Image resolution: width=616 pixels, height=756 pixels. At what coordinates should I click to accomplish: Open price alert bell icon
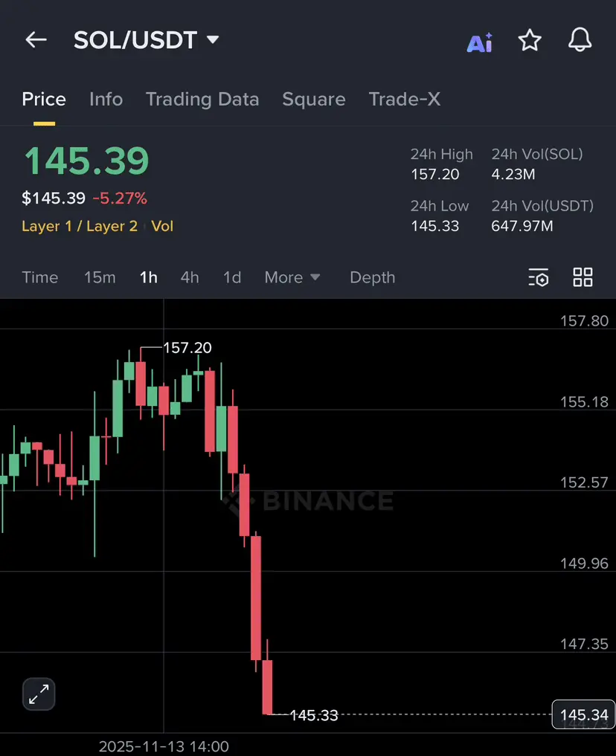580,40
